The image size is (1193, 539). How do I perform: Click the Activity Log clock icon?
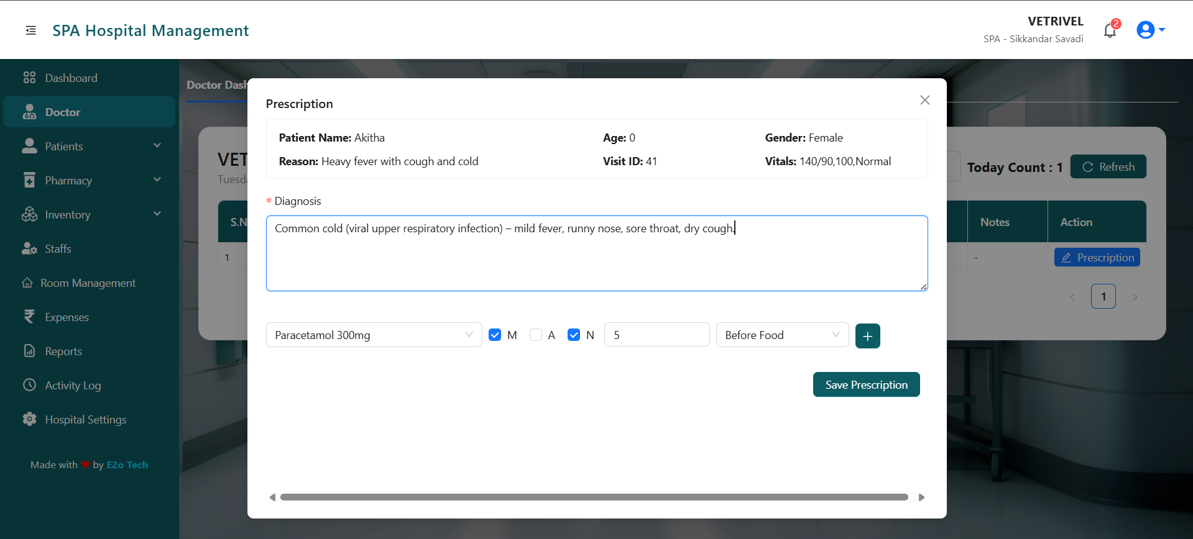pos(29,385)
